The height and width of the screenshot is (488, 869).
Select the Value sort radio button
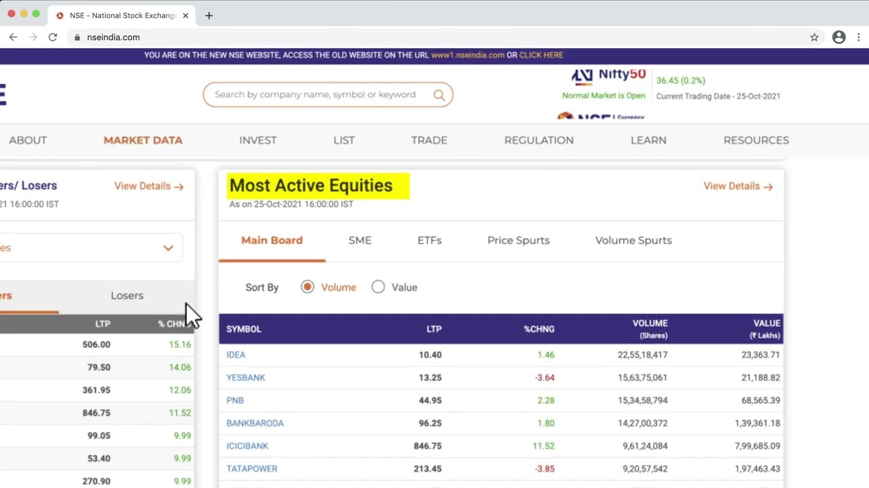[378, 287]
